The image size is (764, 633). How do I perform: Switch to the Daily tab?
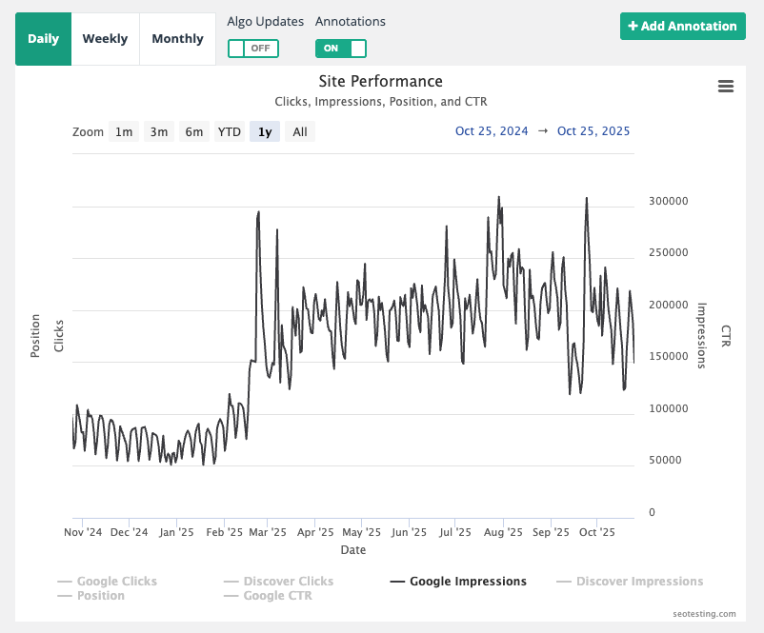[43, 39]
